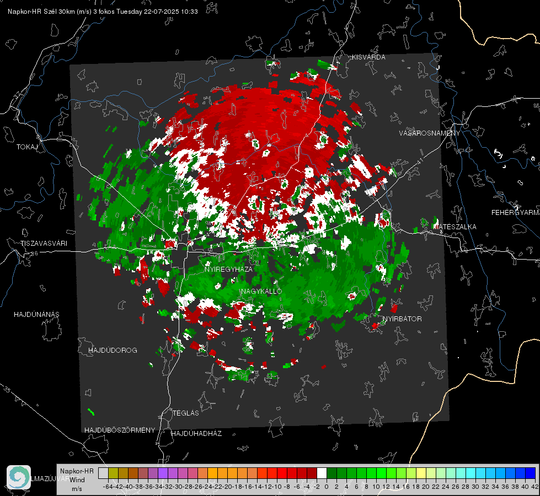Pick the white swatch between -2 and 0

(322, 473)
